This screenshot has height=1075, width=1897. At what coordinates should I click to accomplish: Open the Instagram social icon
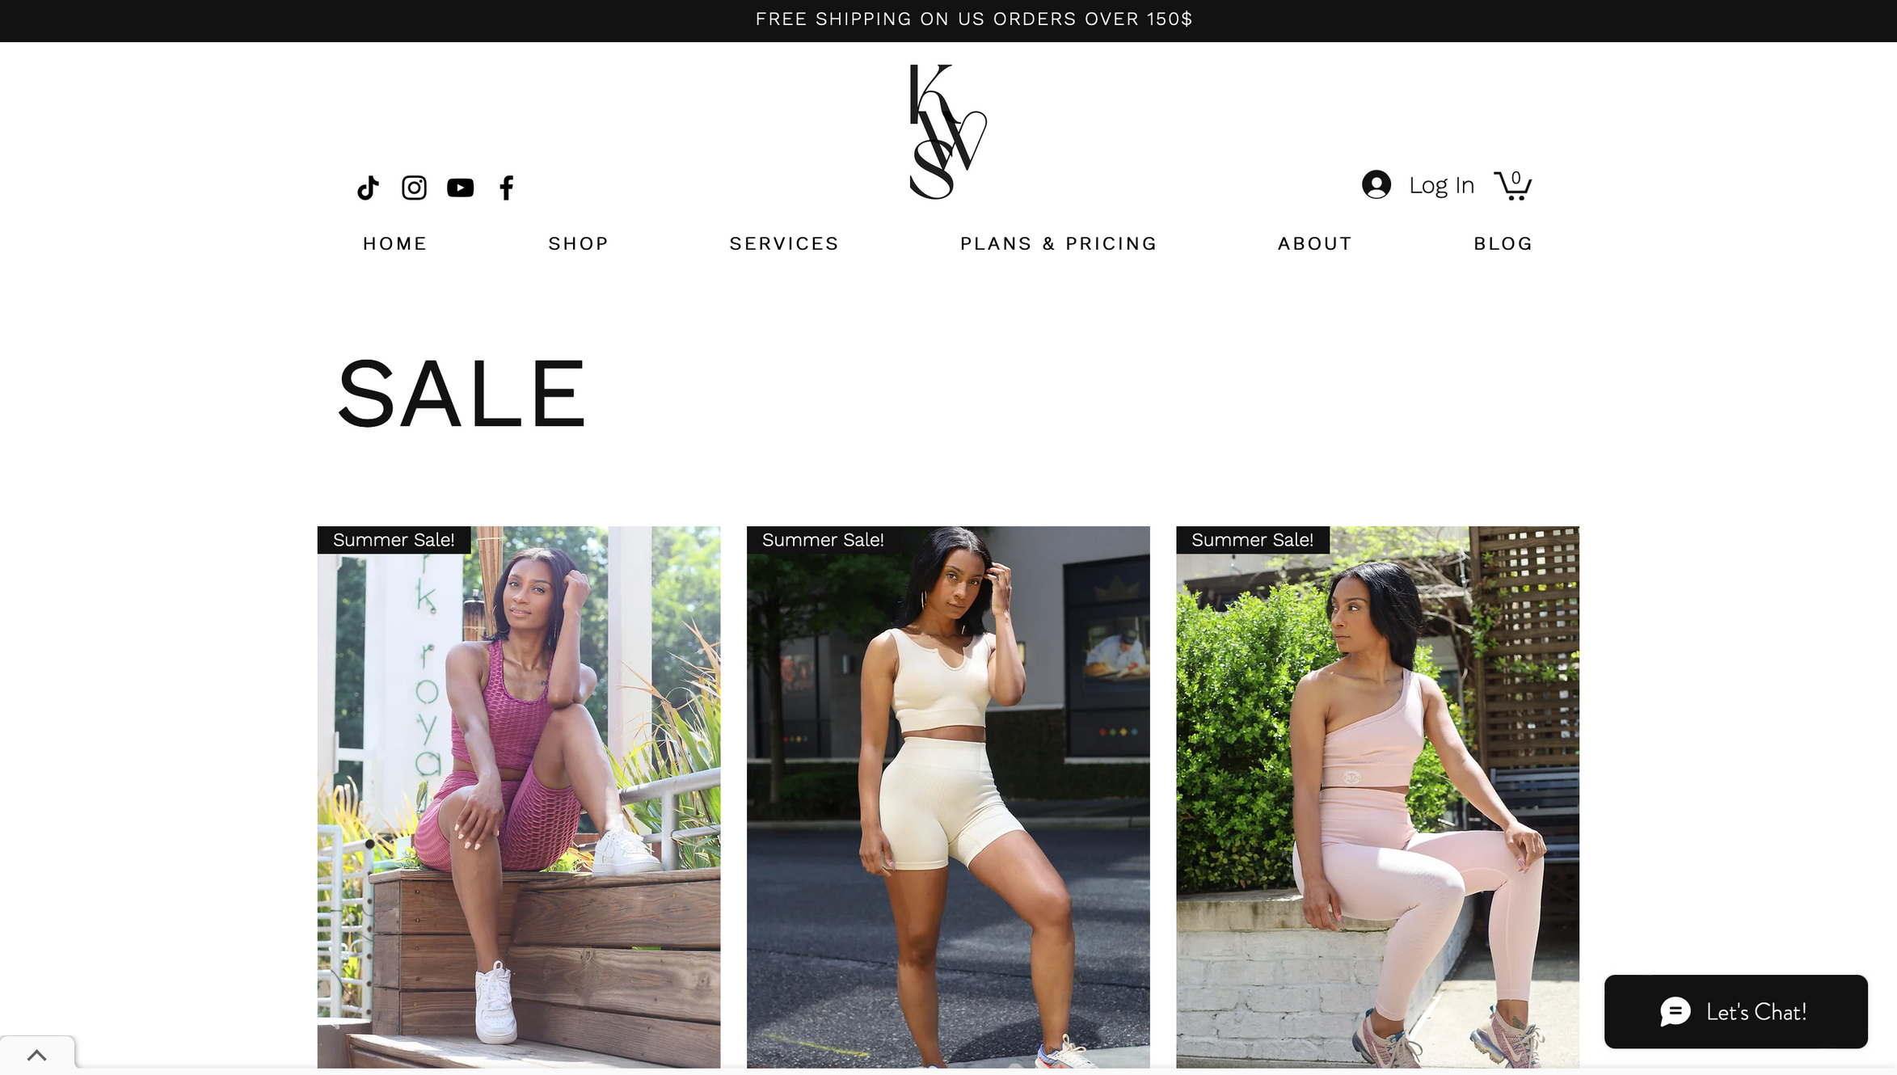pos(414,188)
